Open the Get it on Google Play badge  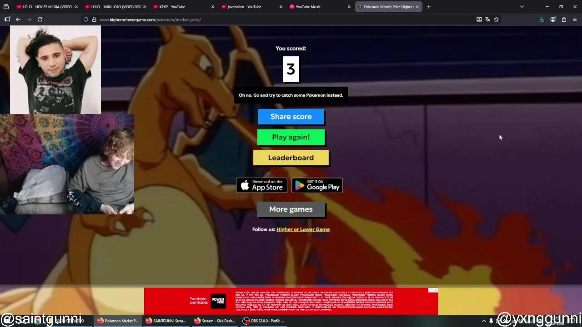(317, 185)
